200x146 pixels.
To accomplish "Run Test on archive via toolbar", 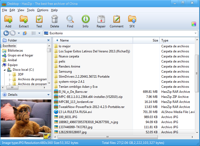I will 39,19.
